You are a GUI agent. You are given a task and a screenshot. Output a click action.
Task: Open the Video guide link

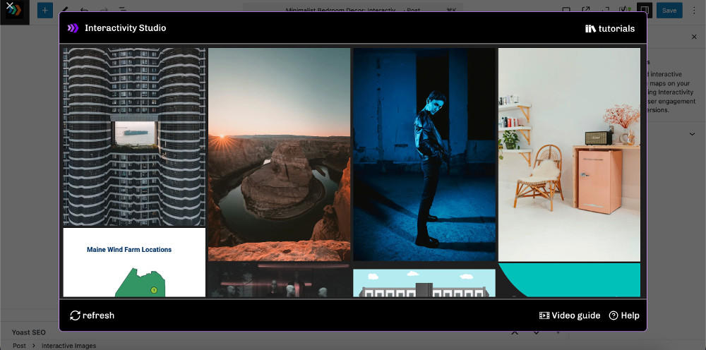click(570, 315)
